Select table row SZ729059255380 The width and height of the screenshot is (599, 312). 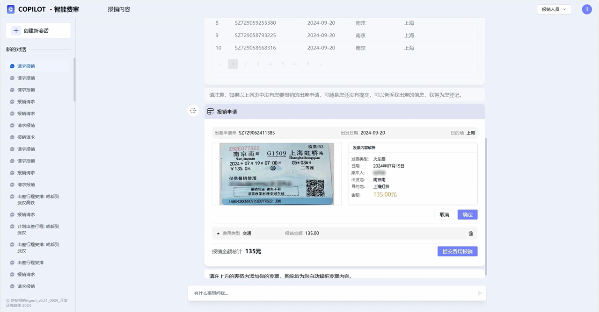[344, 23]
